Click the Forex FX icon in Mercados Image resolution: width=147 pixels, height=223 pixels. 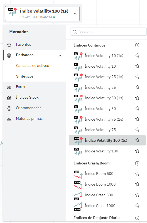9,87
